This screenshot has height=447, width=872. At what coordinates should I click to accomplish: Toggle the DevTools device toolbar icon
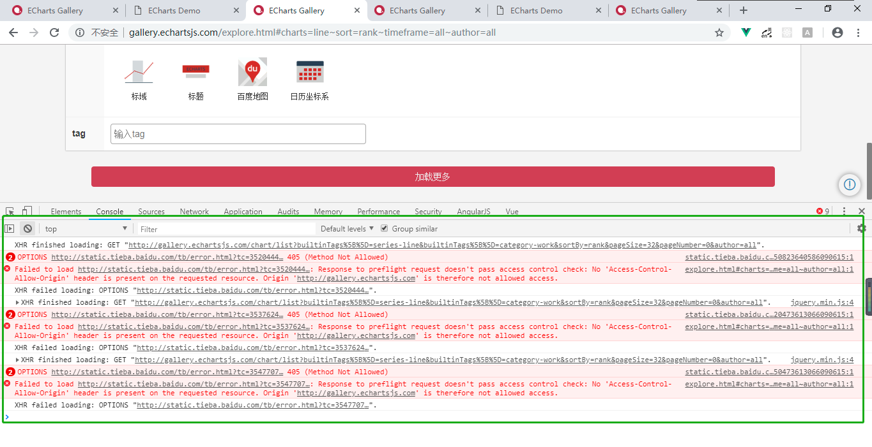[27, 211]
